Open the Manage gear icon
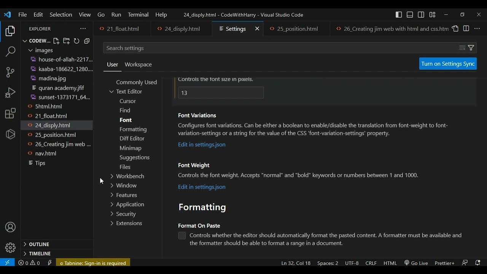Image resolution: width=487 pixels, height=274 pixels. pyautogui.click(x=10, y=248)
